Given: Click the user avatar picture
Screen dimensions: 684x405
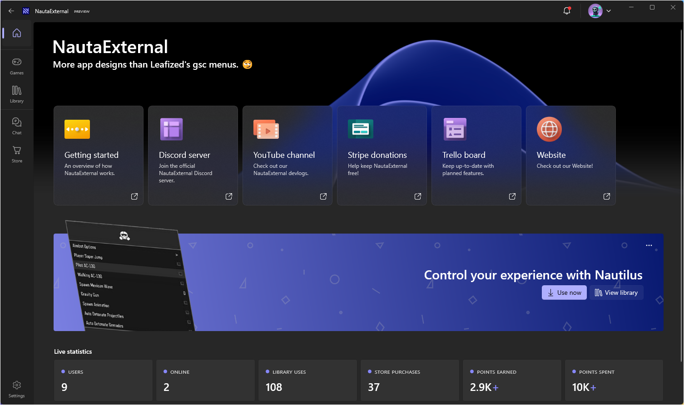Looking at the screenshot, I should point(595,11).
